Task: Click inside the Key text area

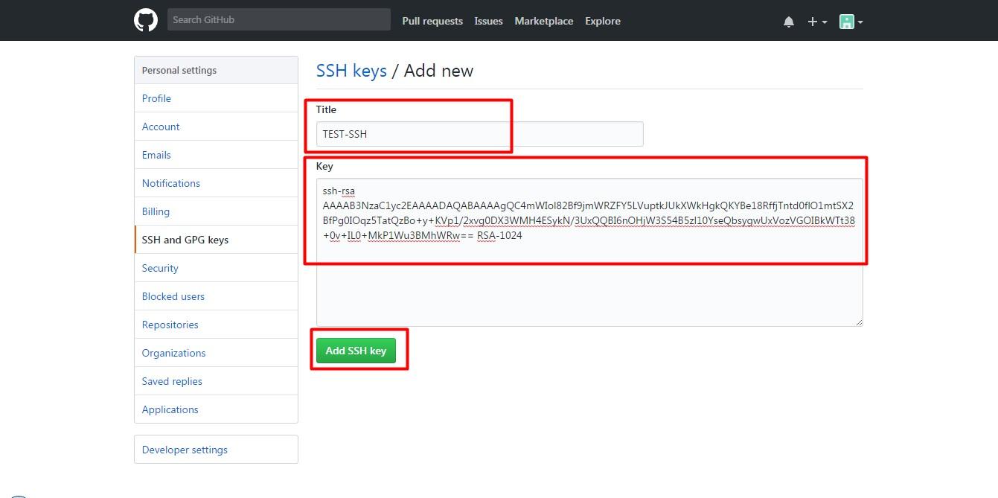Action: [589, 252]
